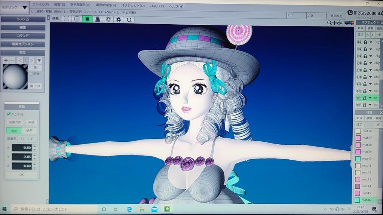Toggle lock icon of highlighted green object row

[365, 98]
